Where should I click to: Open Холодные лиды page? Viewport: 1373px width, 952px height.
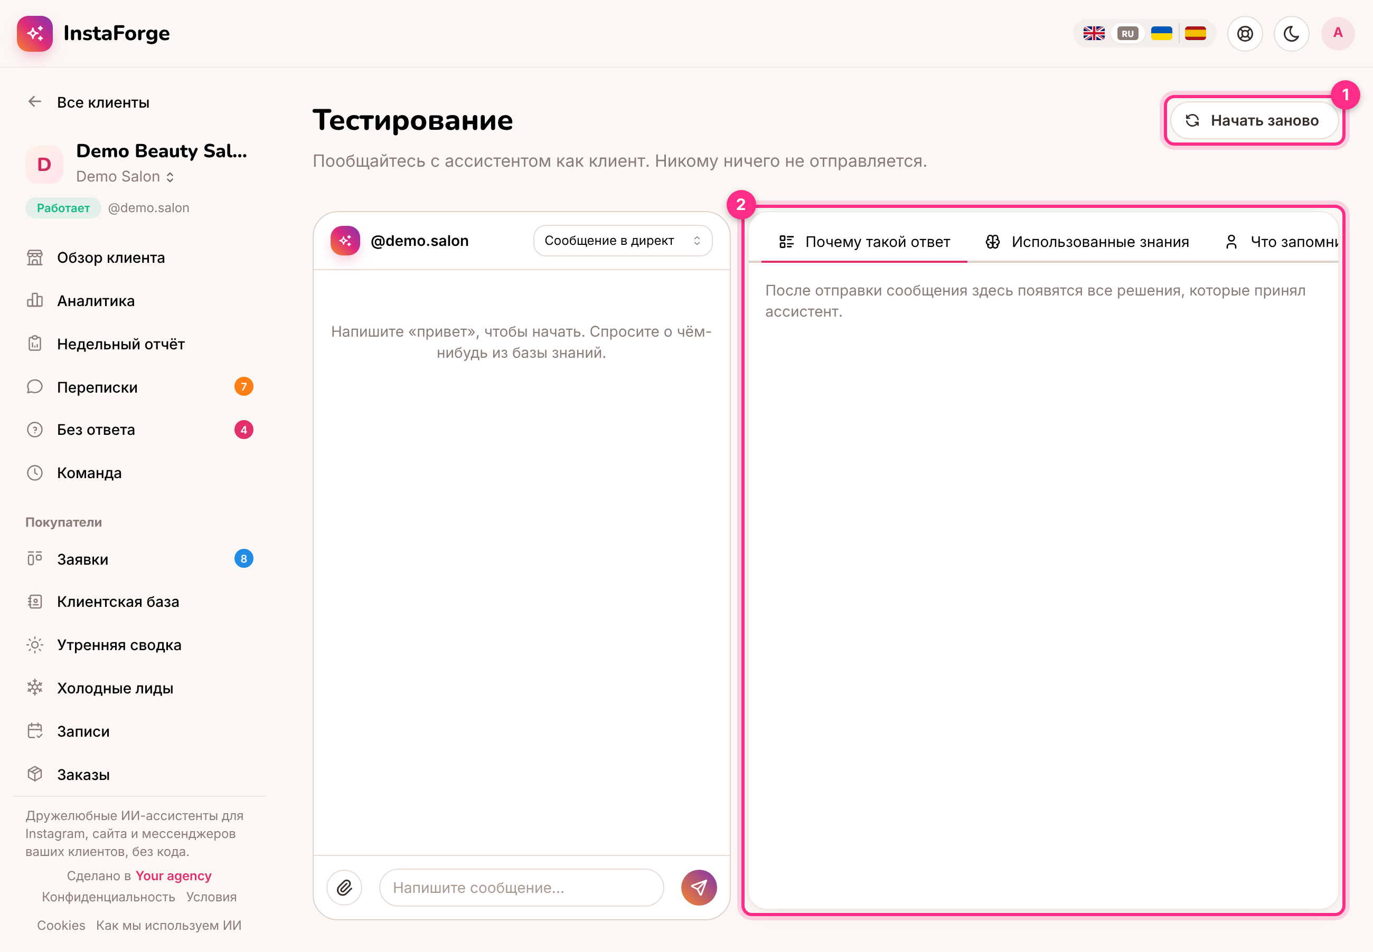(x=140, y=688)
